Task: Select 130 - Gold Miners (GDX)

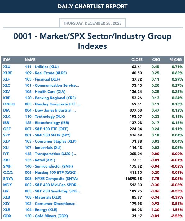Action: [46, 216]
